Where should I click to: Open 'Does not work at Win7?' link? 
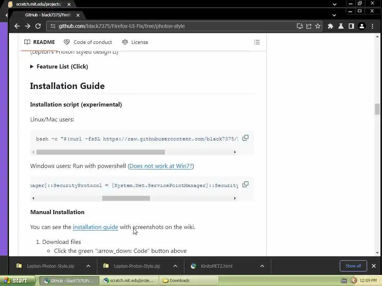161,166
